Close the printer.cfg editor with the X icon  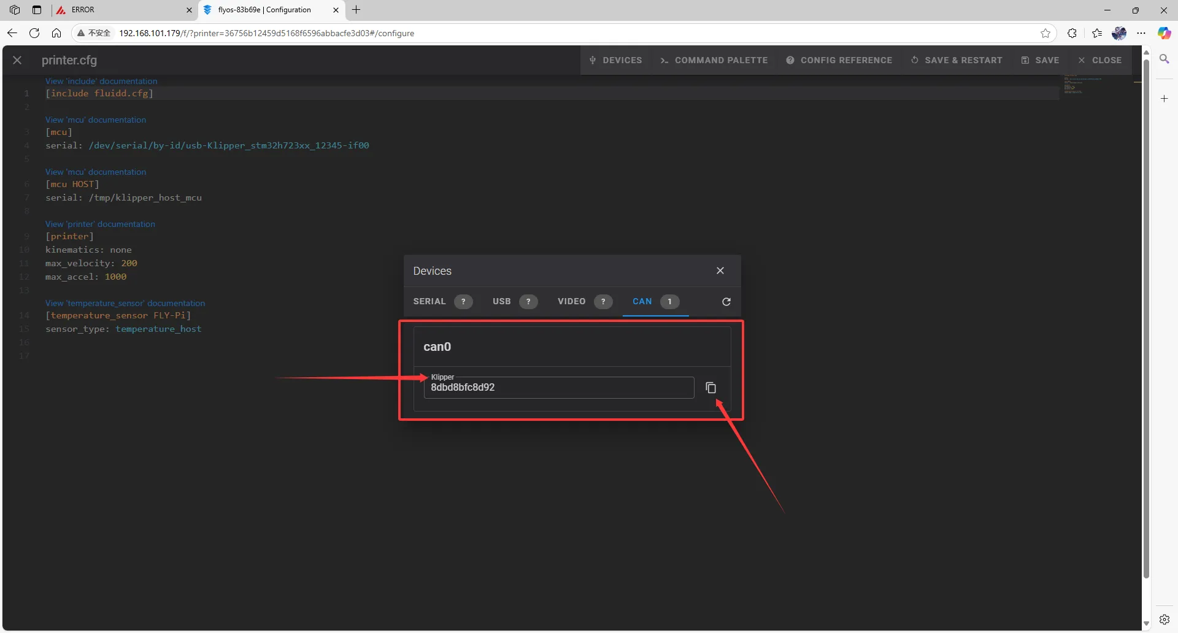(17, 60)
